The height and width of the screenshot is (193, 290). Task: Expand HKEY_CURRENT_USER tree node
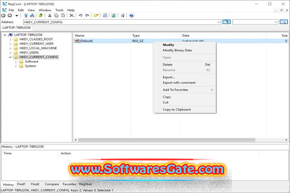pos(10,44)
